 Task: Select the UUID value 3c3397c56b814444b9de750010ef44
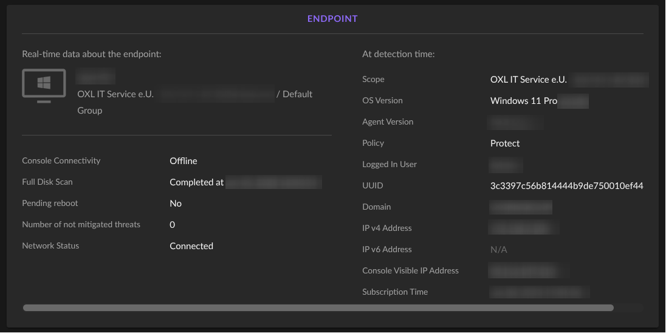pyautogui.click(x=566, y=186)
